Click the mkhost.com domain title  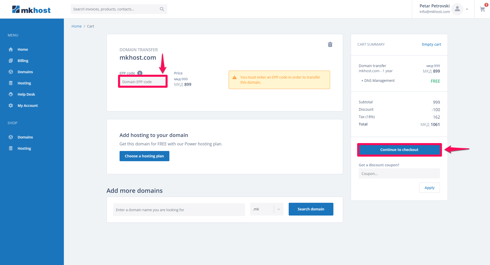coord(138,58)
